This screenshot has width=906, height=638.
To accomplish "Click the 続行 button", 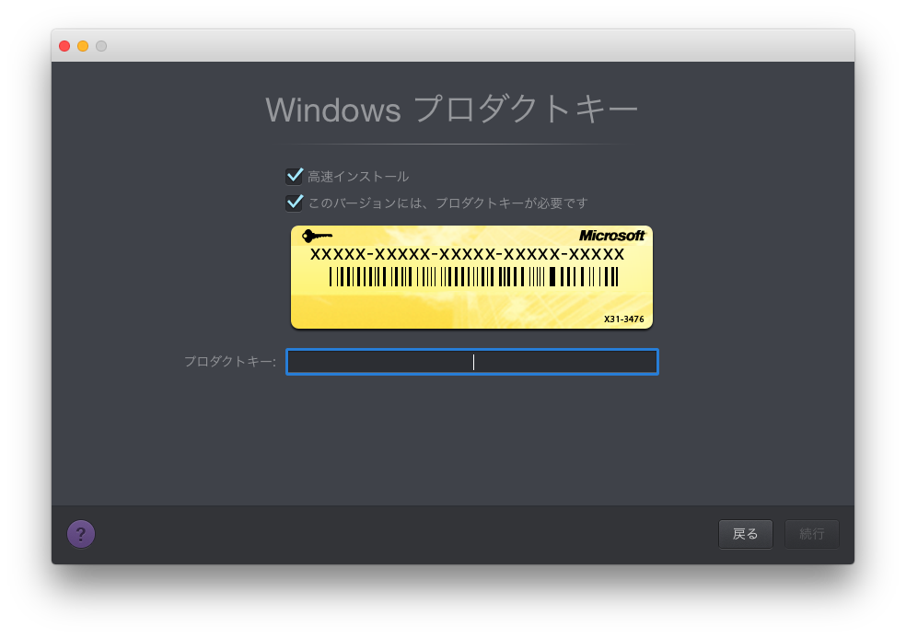I will coord(812,534).
